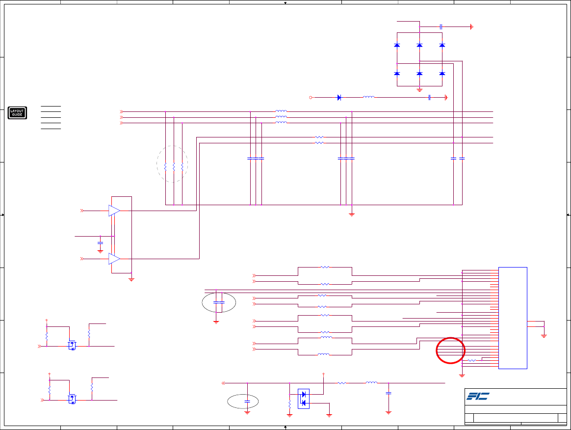The image size is (571, 430).
Task: Click the output port arrow on bottom line
Action: coord(223,383)
